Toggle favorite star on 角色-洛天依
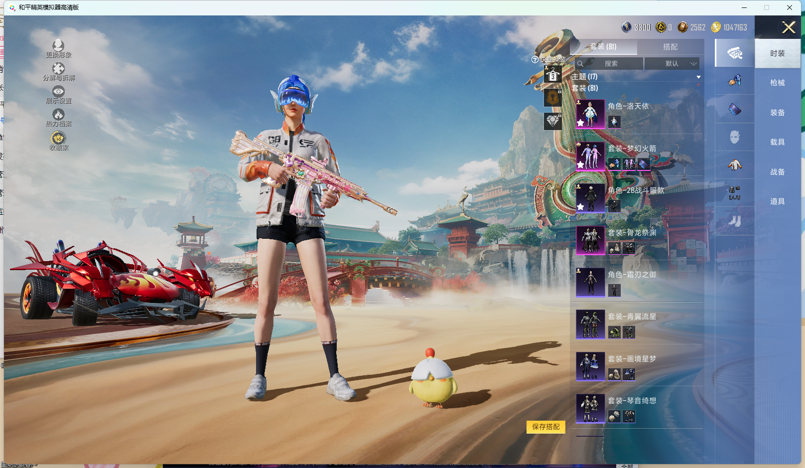Image resolution: width=805 pixels, height=468 pixels. pos(581,123)
